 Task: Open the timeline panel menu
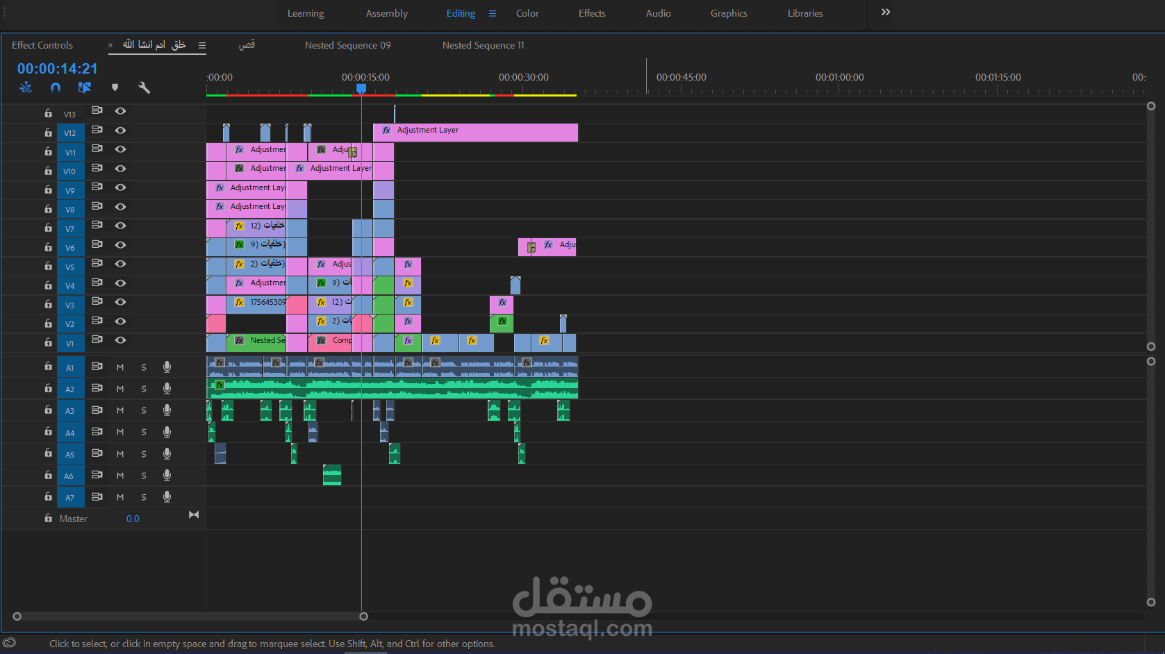pyautogui.click(x=202, y=45)
